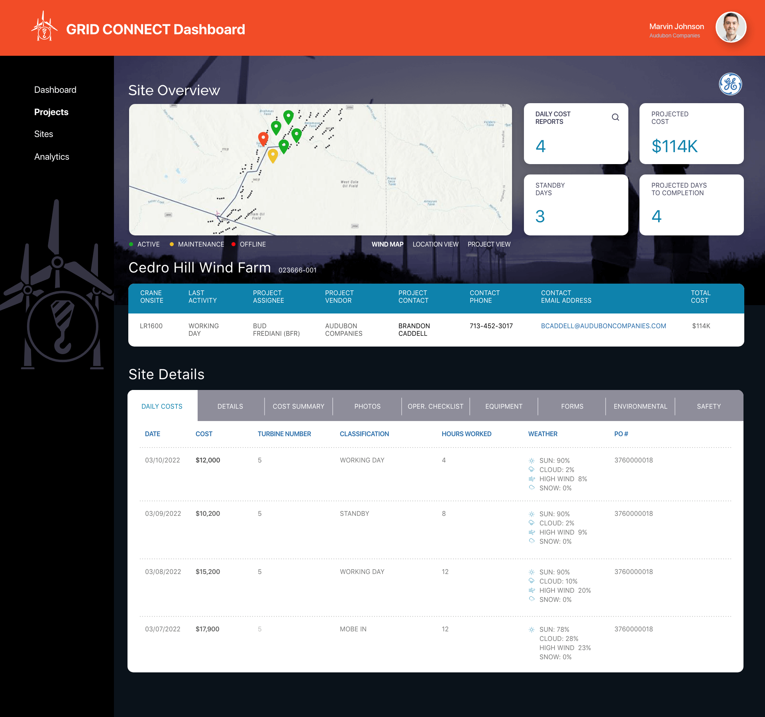
Task: Click the snow icon in 03/10/2022 weather
Action: pos(532,488)
